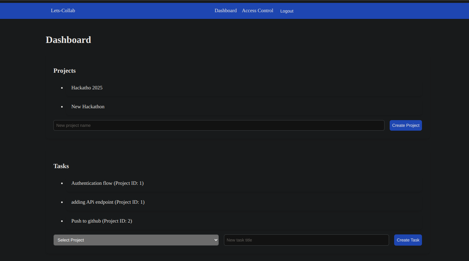469x261 pixels.
Task: Select the New Hackathon project
Action: 88,107
